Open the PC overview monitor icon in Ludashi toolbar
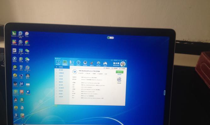Screen dimensions: 210x125 pyautogui.click(x=58, y=62)
